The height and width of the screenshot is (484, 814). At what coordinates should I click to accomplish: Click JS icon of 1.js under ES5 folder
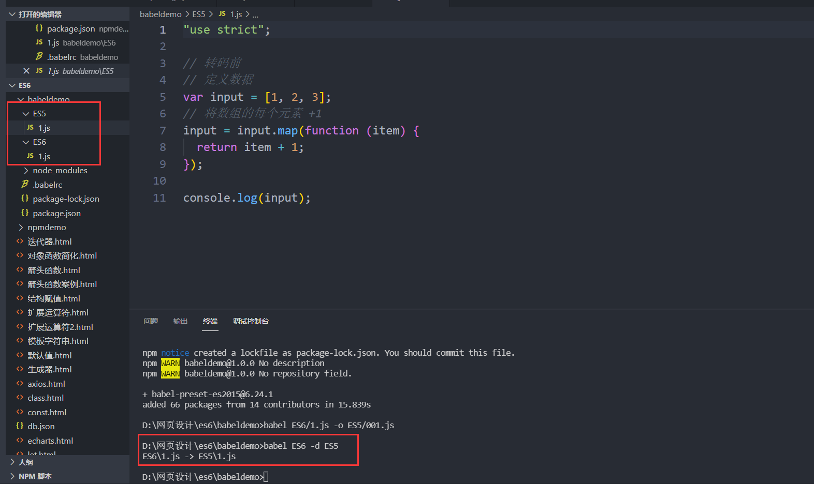30,127
